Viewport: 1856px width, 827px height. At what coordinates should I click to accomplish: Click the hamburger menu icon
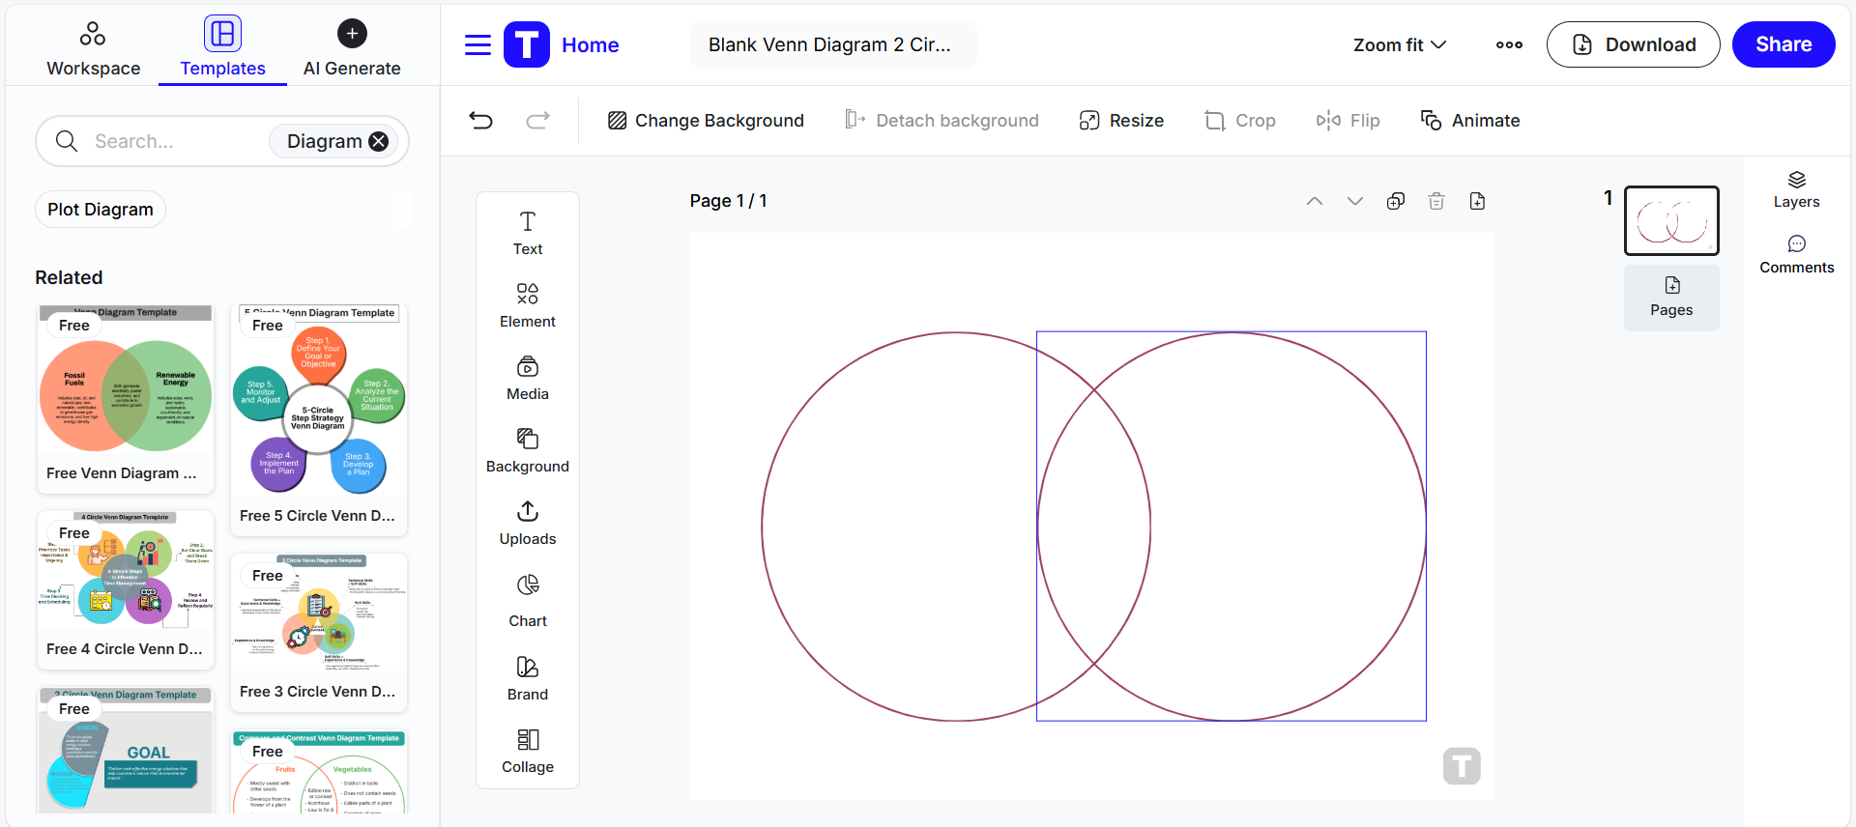(x=478, y=45)
